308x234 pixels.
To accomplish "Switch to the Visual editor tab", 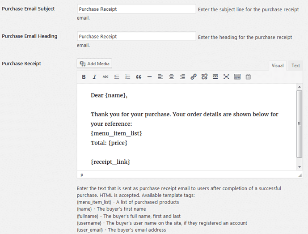I will coord(278,66).
